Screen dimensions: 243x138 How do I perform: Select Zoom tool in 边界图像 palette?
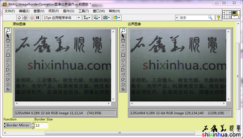(x=123, y=31)
